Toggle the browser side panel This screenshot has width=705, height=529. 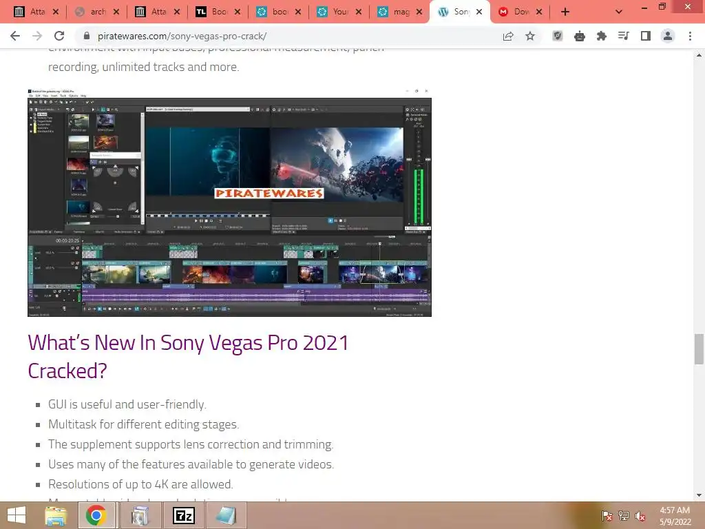click(646, 36)
